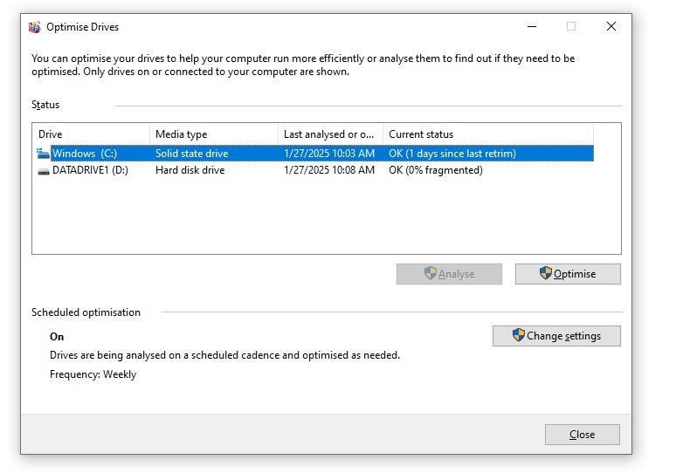
Task: Sort by the Drive column header
Action: [91, 134]
